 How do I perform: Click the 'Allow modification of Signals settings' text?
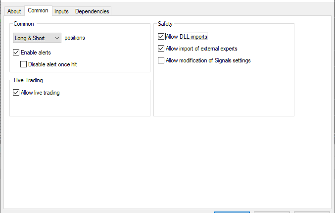tap(208, 60)
